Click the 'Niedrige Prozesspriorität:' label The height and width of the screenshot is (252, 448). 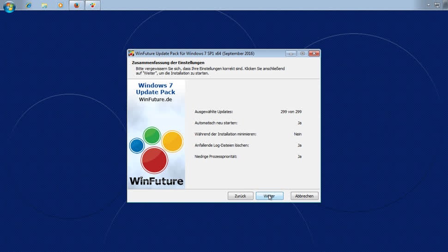pos(216,156)
